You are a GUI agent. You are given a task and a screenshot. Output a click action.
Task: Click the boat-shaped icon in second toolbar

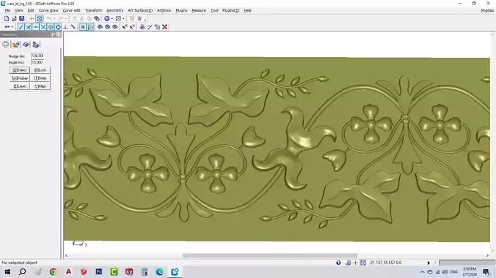tap(142, 27)
